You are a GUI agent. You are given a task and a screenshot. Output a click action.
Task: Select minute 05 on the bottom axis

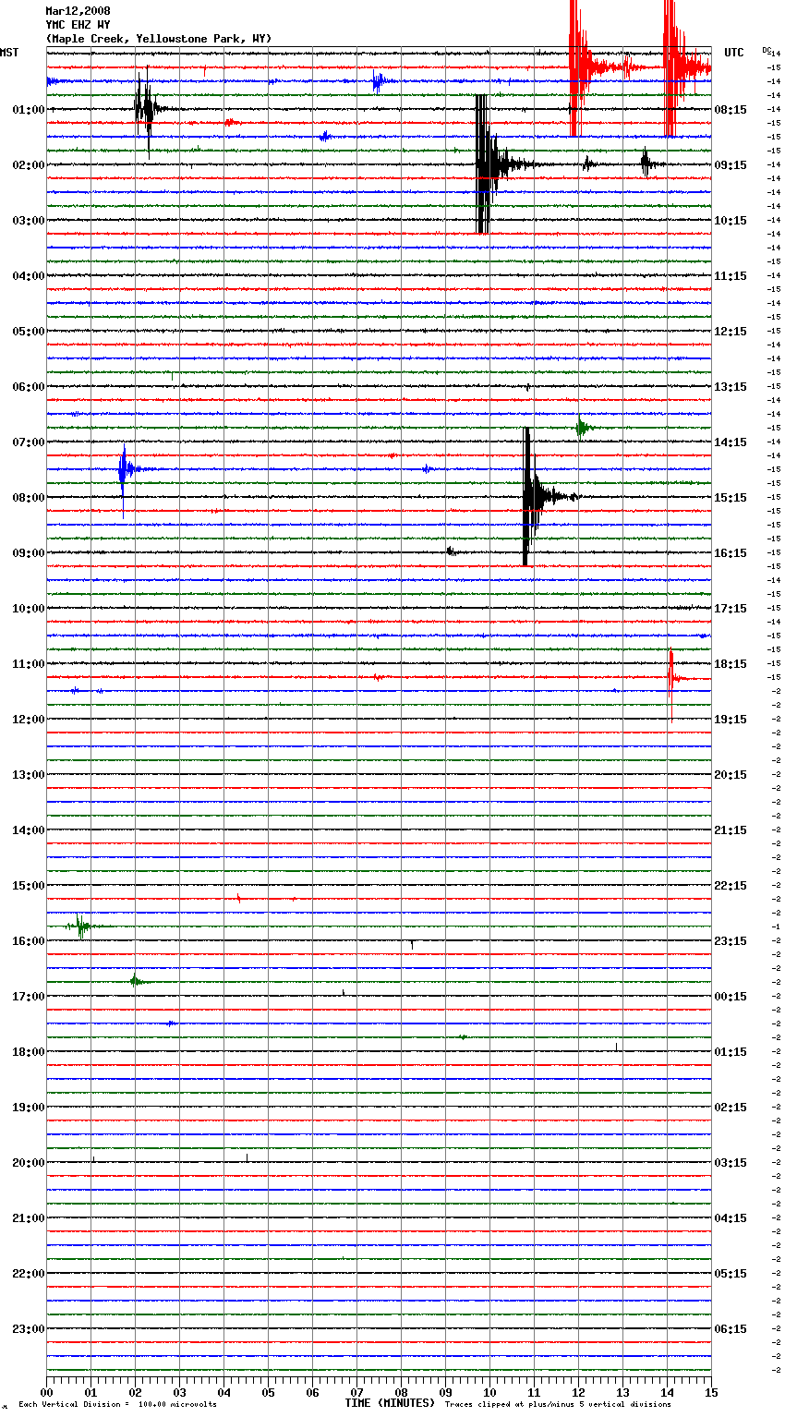click(x=268, y=1392)
